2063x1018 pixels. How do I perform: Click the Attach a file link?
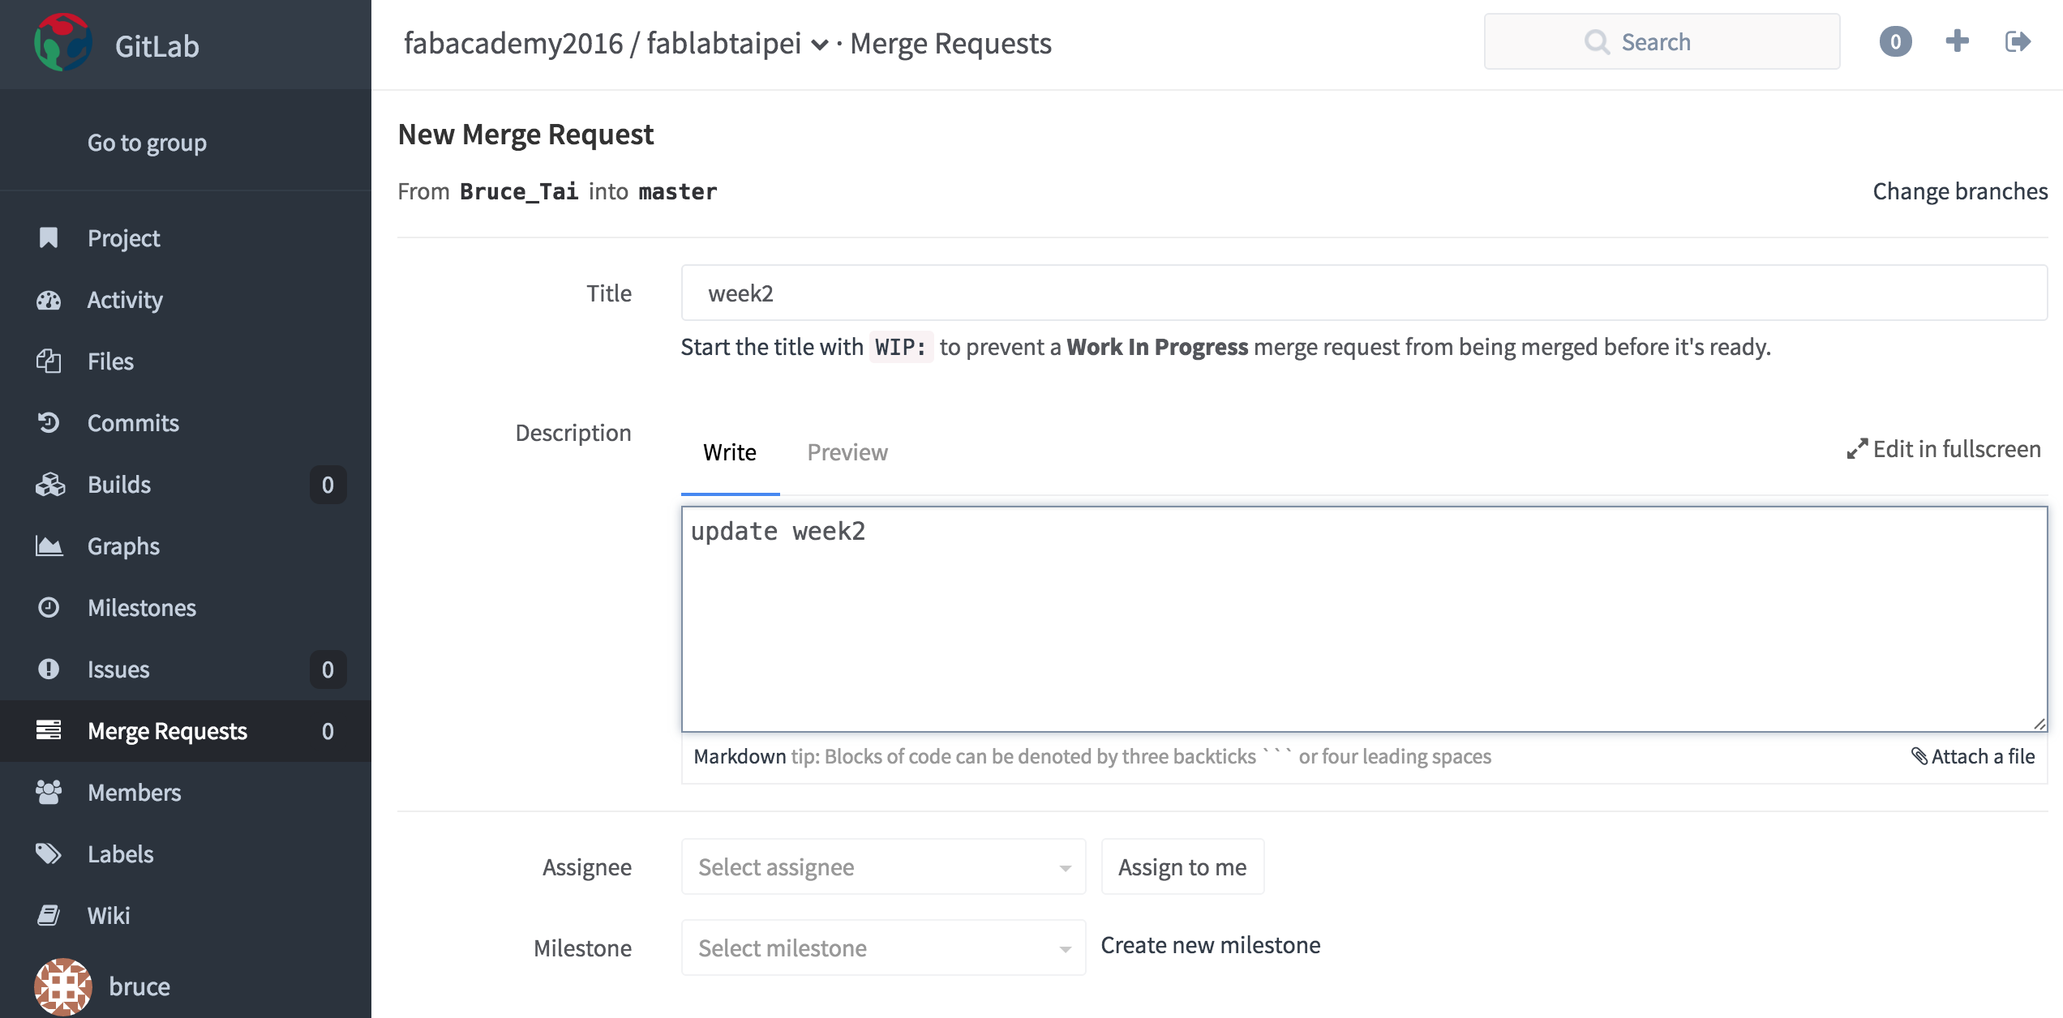click(1974, 756)
